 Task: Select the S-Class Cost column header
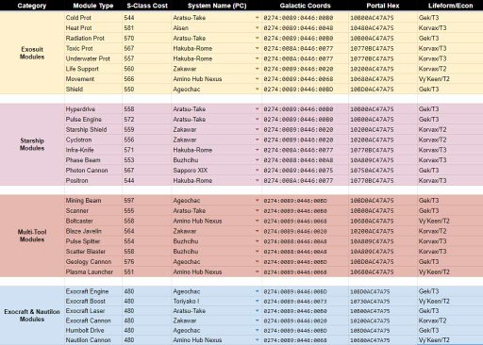(147, 6)
